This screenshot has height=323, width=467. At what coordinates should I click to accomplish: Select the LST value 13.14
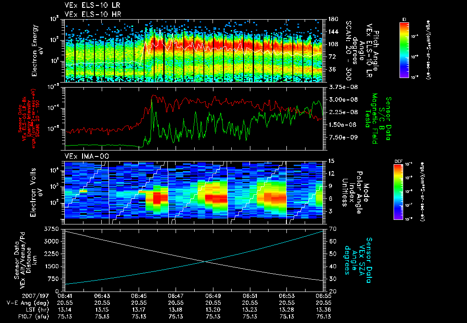point(65,310)
